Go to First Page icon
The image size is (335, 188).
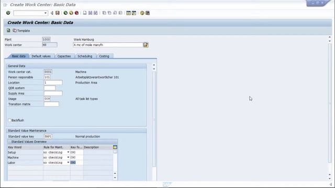coord(104,13)
